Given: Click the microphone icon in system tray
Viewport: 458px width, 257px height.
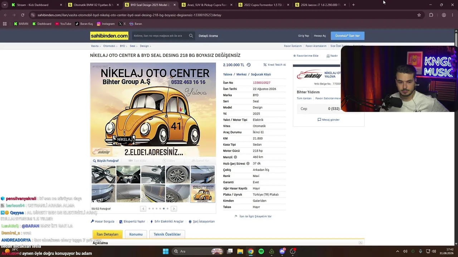Looking at the screenshot, I should (x=420, y=251).
